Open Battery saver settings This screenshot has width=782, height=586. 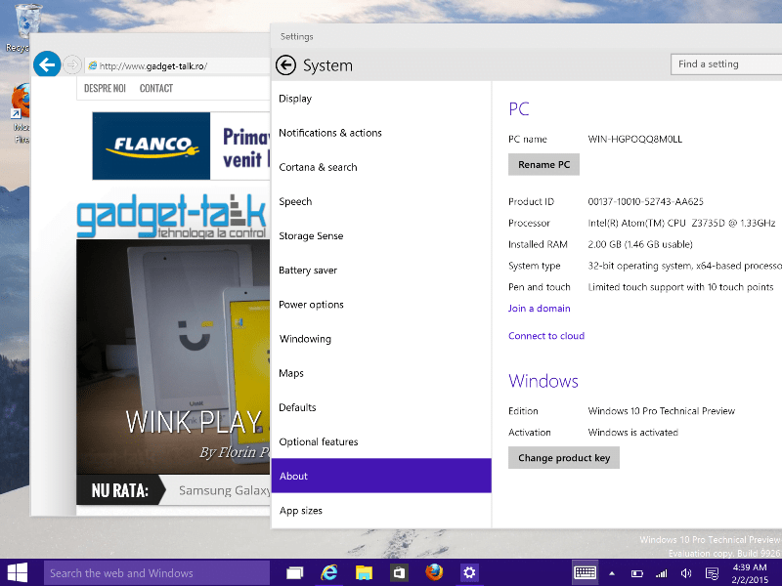pyautogui.click(x=381, y=271)
